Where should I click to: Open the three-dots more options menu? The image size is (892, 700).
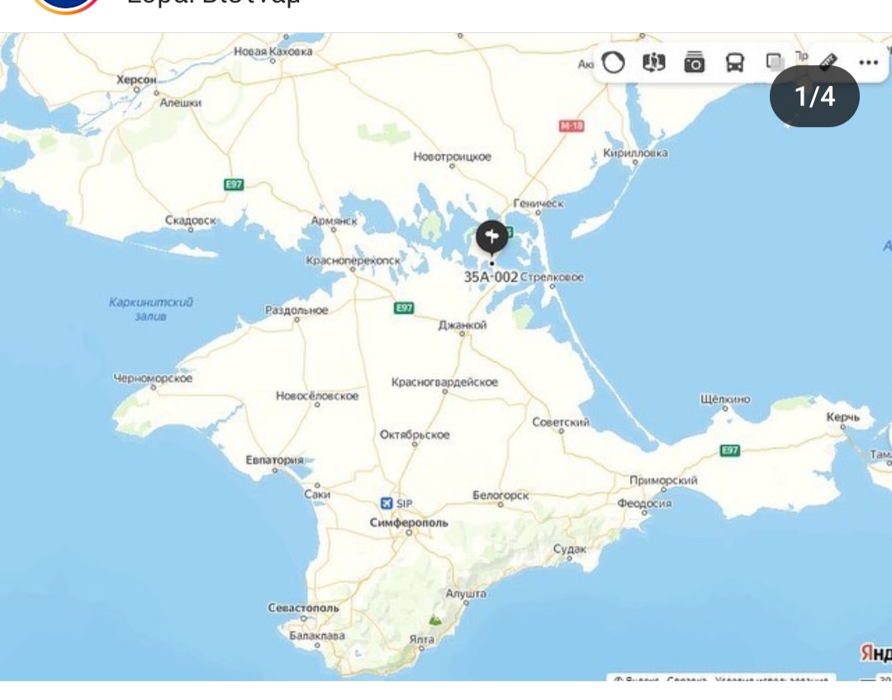click(x=867, y=63)
